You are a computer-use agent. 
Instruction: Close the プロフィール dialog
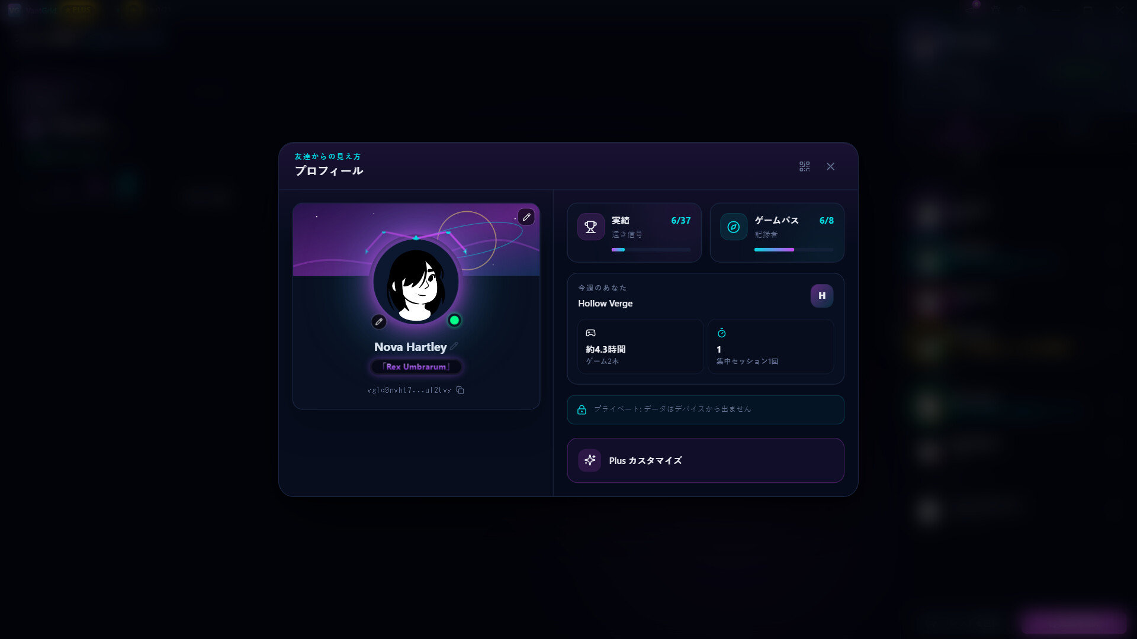pos(830,167)
